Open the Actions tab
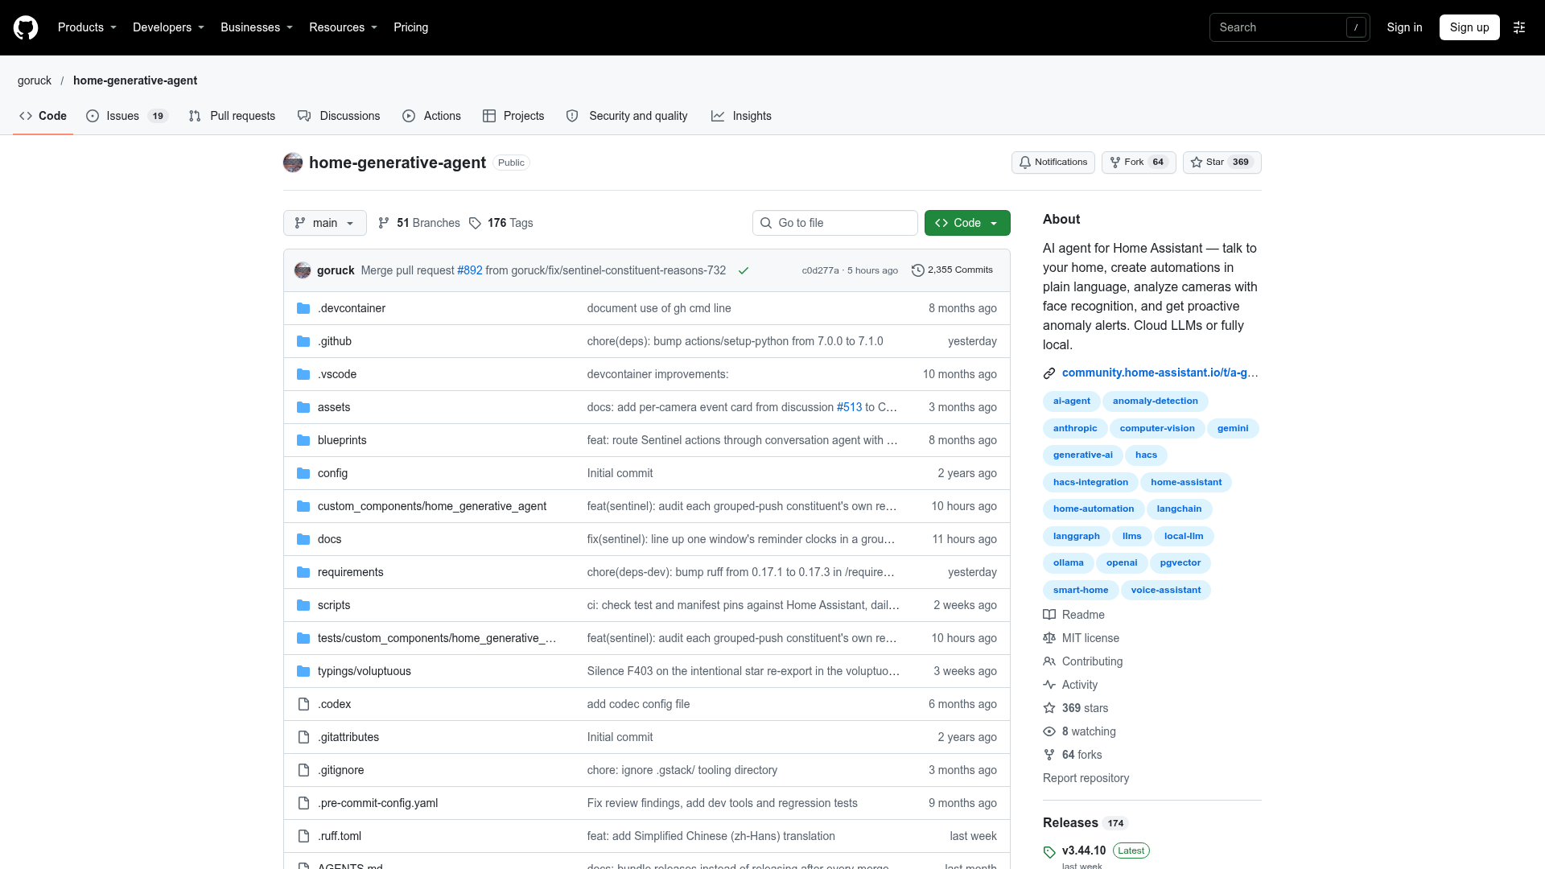Viewport: 1545px width, 869px height. pos(431,116)
